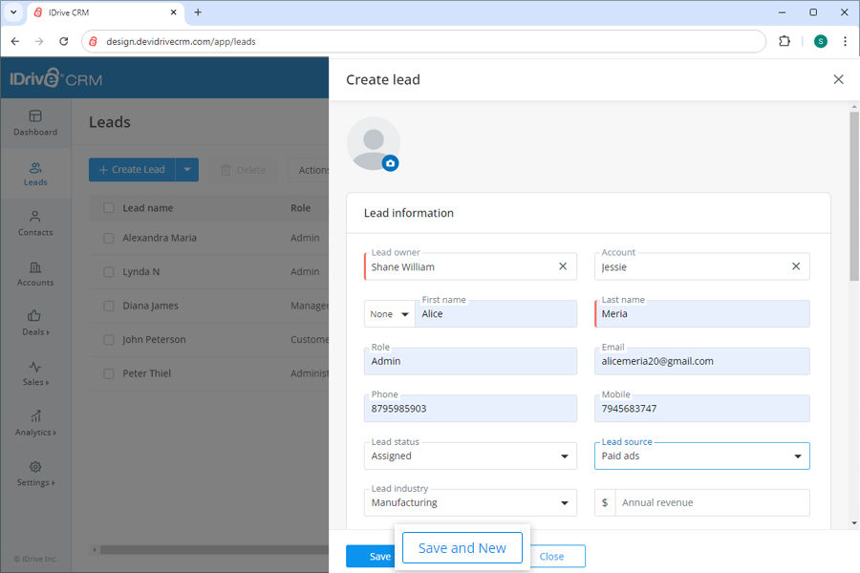Click the camera icon to upload lead photo
The height and width of the screenshot is (573, 860).
click(391, 163)
